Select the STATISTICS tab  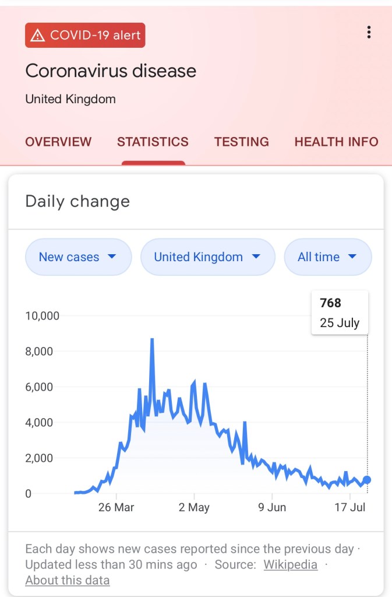(x=153, y=142)
